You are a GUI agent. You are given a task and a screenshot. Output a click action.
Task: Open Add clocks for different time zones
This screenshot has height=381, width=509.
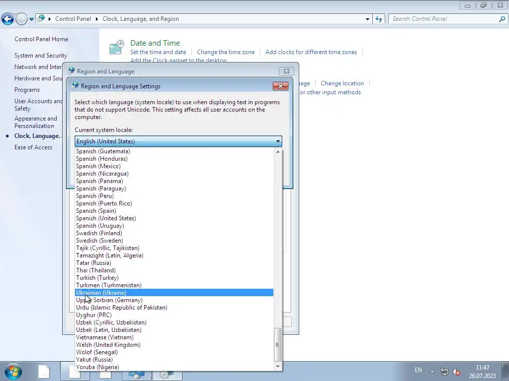pyautogui.click(x=311, y=52)
